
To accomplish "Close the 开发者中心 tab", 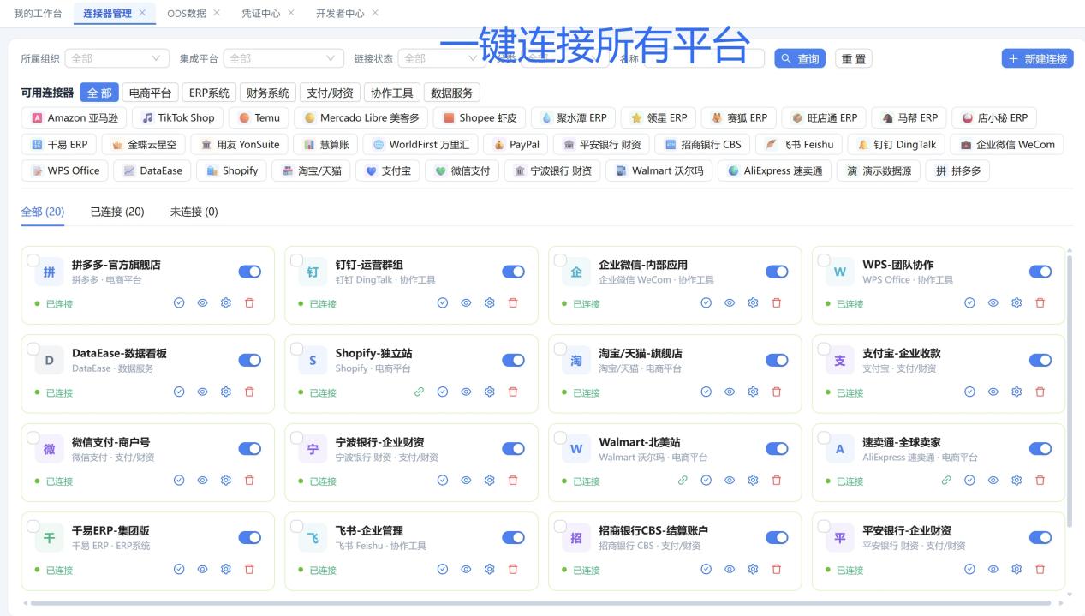I will pyautogui.click(x=375, y=13).
